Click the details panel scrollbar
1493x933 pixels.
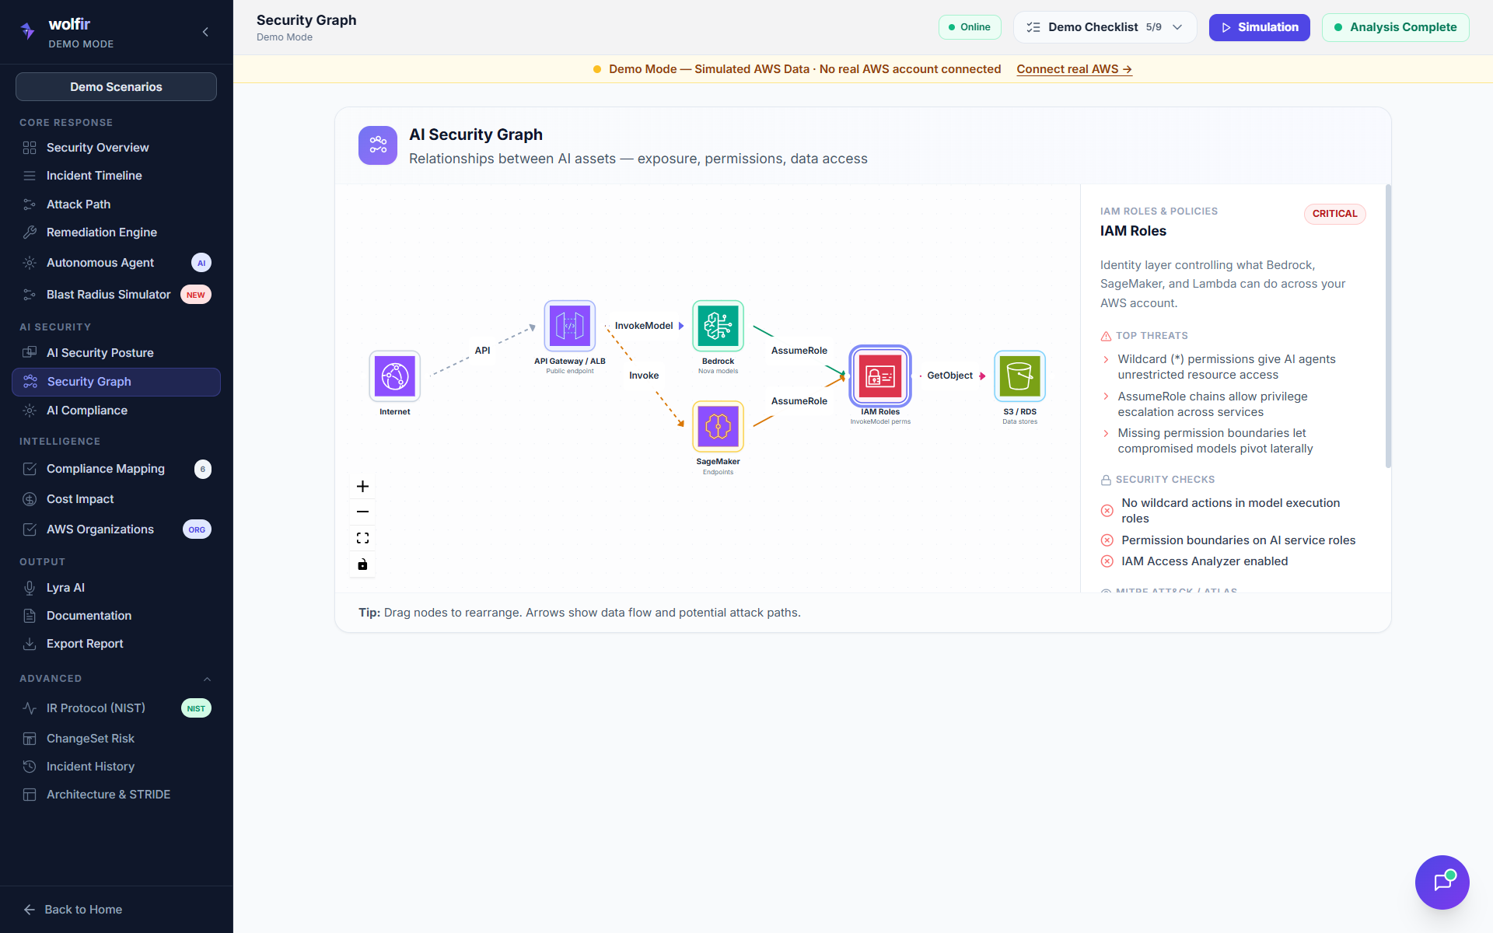point(1388,327)
